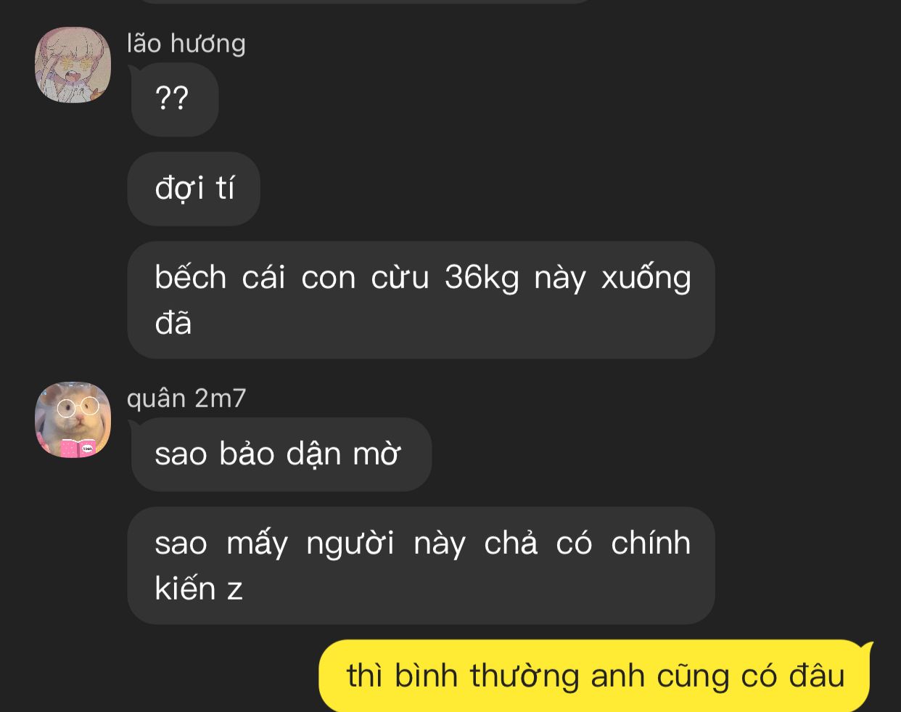This screenshot has width=901, height=712.
Task: Tap the partially visible bubble at top edge
Action: click(x=363, y=2)
